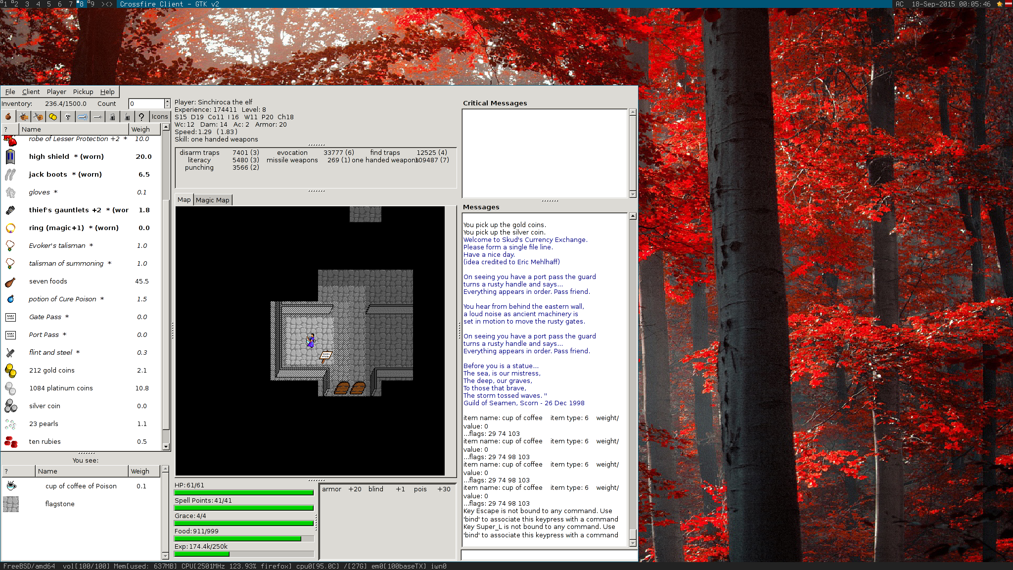Open the Client menu

tap(31, 92)
